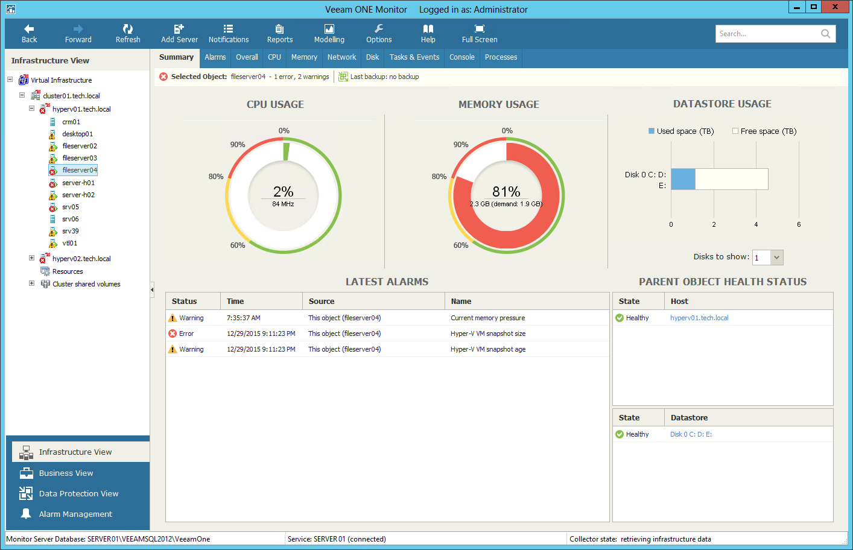Expand the hyperv02.tech.local node
This screenshot has height=550, width=853.
[32, 258]
